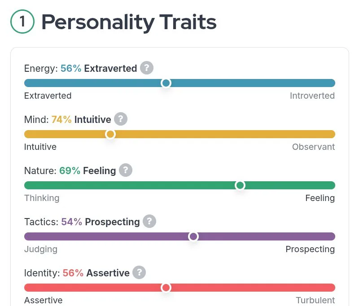Click the purple Tactics slider handle
Image resolution: width=359 pixels, height=306 pixels.
[193, 236]
